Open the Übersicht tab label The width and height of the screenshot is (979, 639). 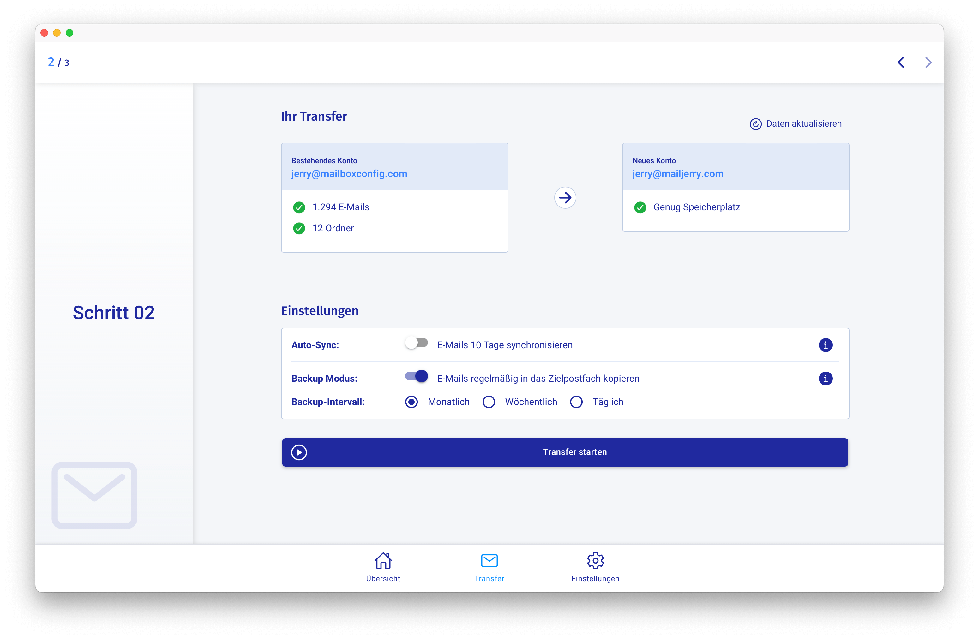pyautogui.click(x=383, y=579)
